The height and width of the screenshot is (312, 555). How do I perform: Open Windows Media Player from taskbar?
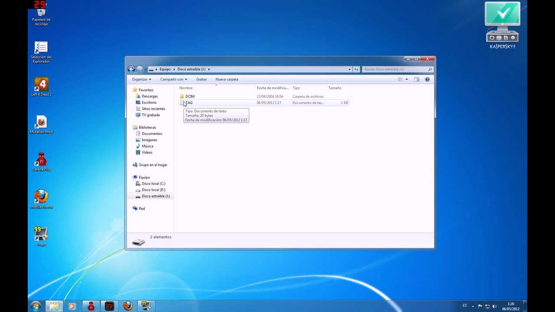[x=72, y=306]
